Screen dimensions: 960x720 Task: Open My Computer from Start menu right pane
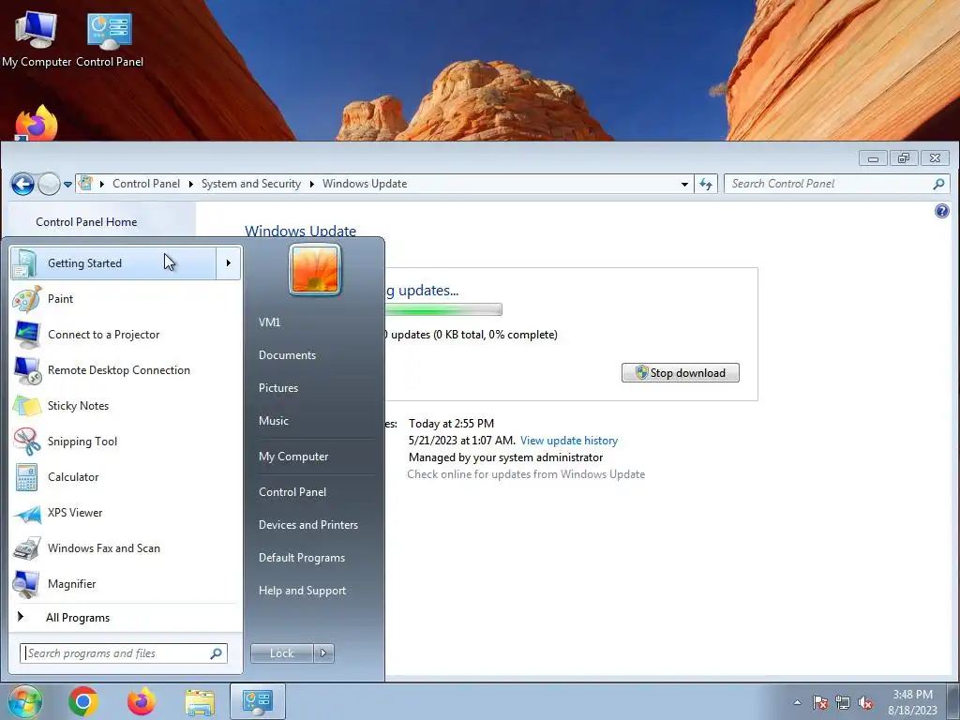pyautogui.click(x=293, y=457)
